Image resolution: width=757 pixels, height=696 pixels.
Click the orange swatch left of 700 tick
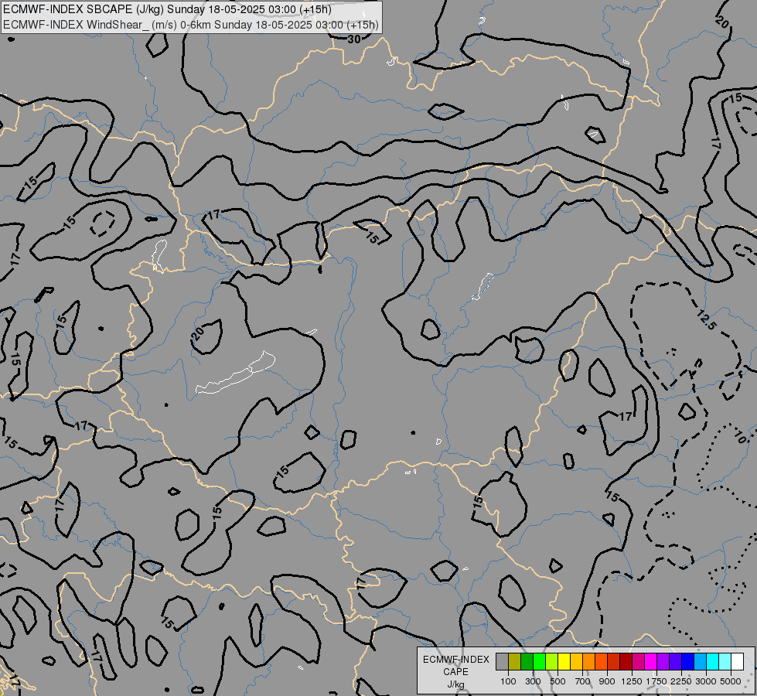click(x=589, y=661)
